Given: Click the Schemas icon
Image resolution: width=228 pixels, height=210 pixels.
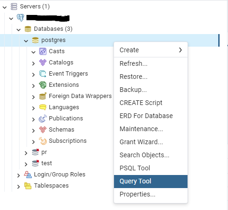Looking at the screenshot, I should pos(43,130).
